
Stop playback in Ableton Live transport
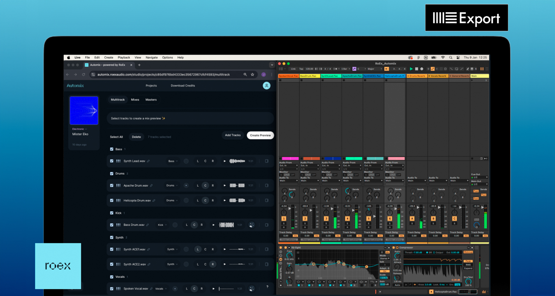click(x=417, y=69)
